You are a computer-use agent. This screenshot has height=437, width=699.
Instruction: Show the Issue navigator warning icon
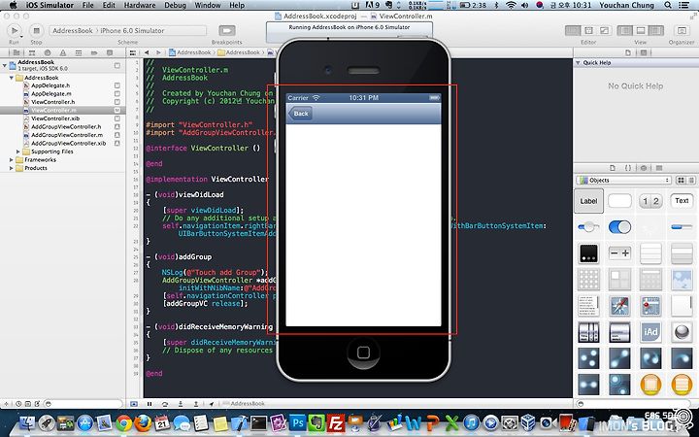point(63,52)
